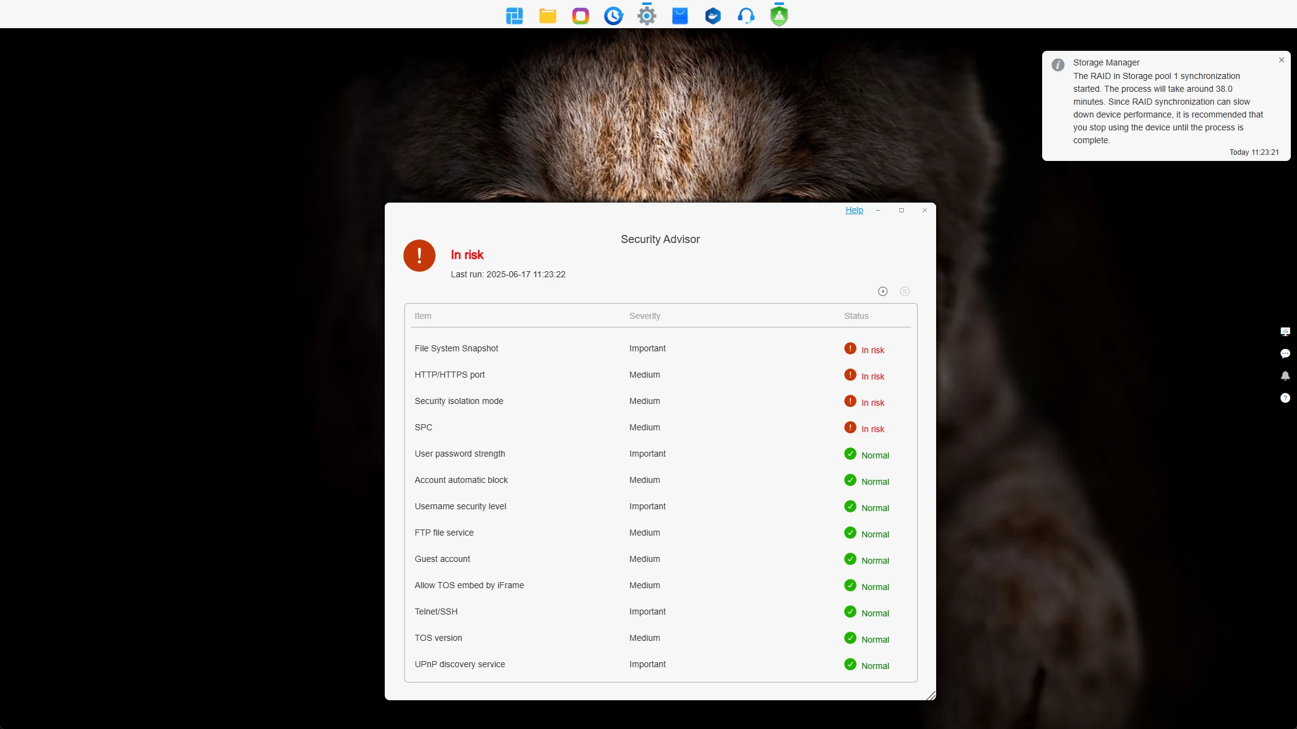
Task: Click the info icon in the Storage Manager notification
Action: pyautogui.click(x=1058, y=65)
